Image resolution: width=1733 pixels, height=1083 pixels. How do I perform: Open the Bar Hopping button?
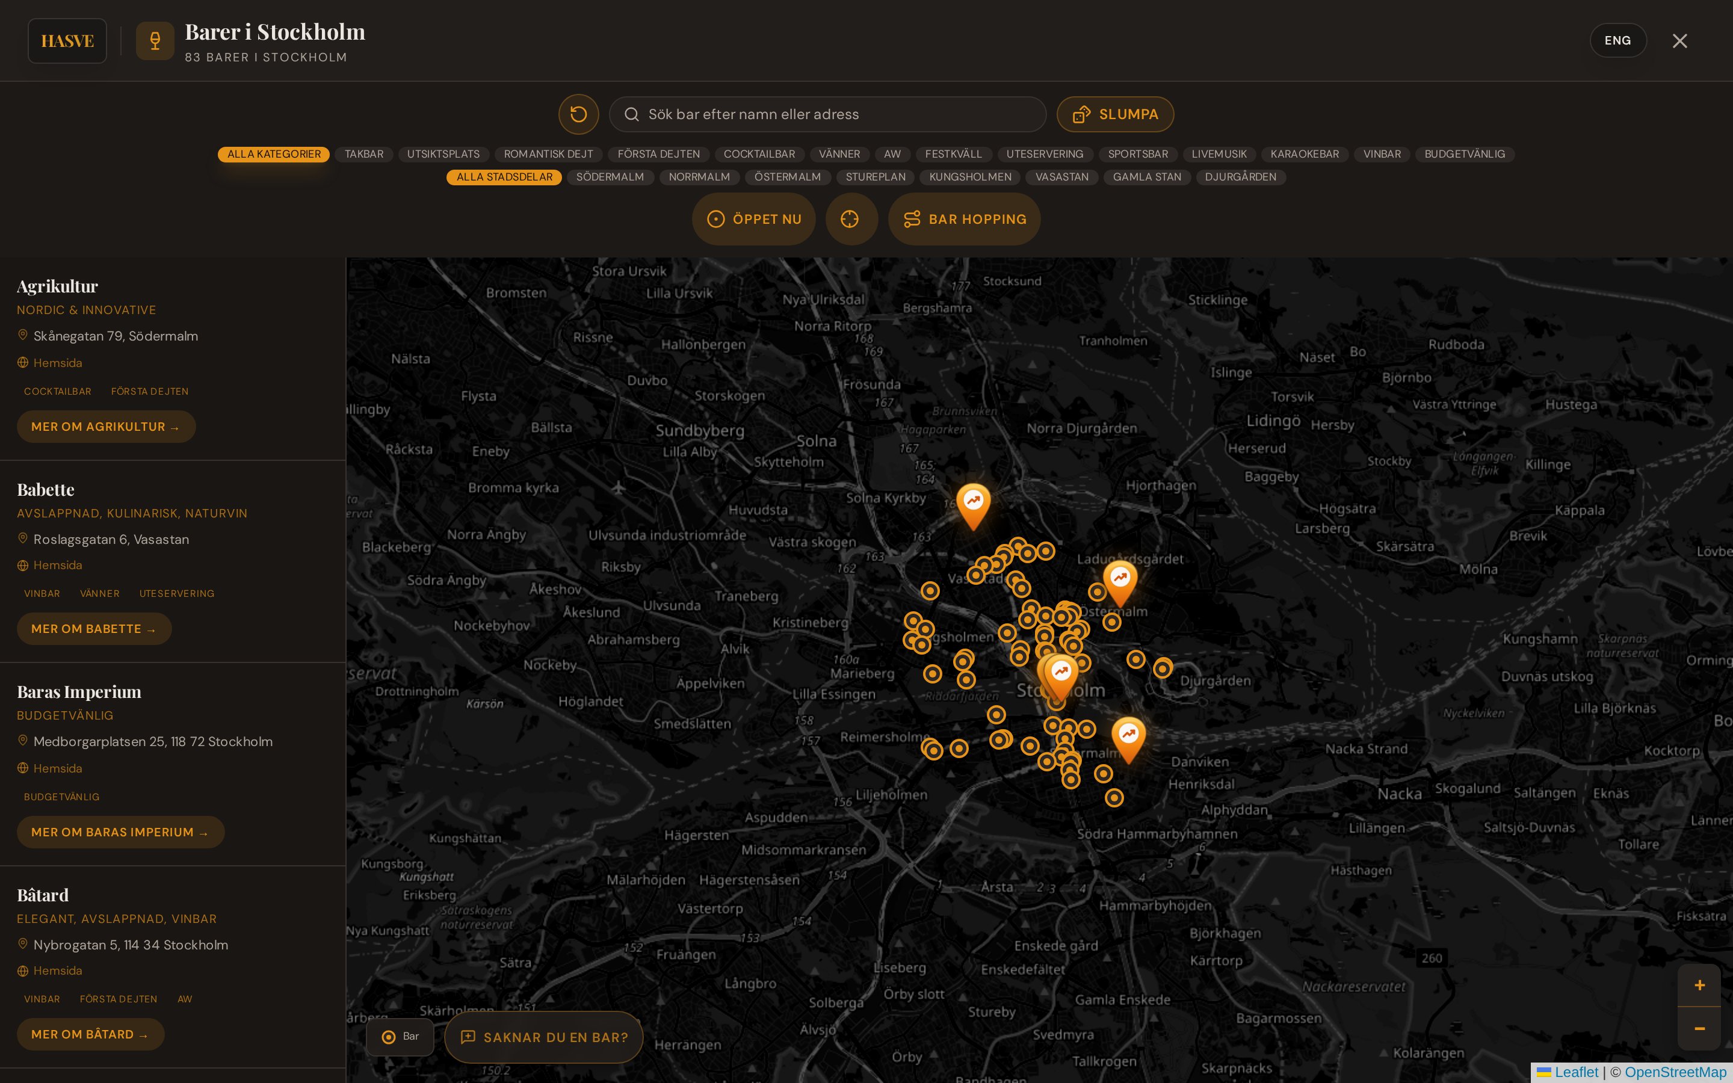[x=964, y=219]
